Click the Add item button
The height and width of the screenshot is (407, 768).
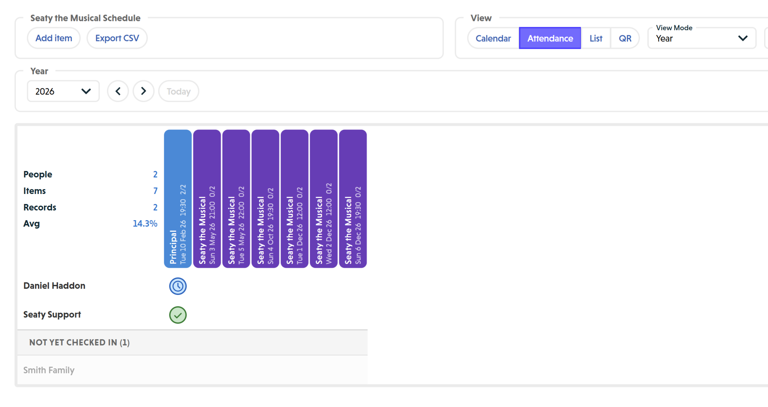tap(54, 38)
